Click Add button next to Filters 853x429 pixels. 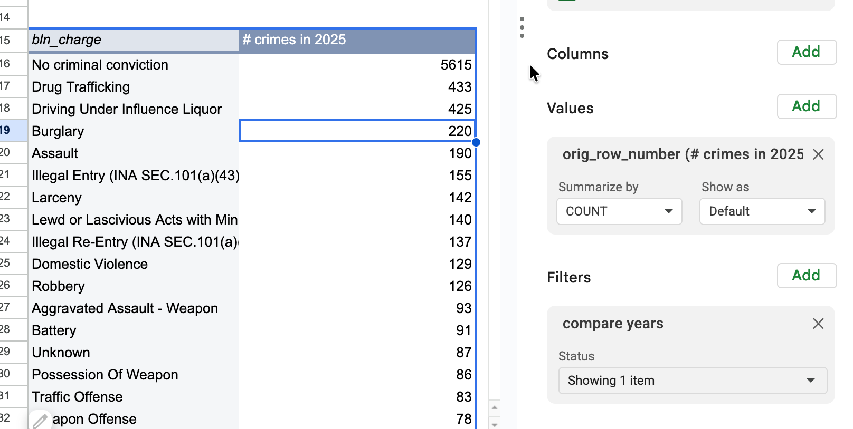(806, 276)
